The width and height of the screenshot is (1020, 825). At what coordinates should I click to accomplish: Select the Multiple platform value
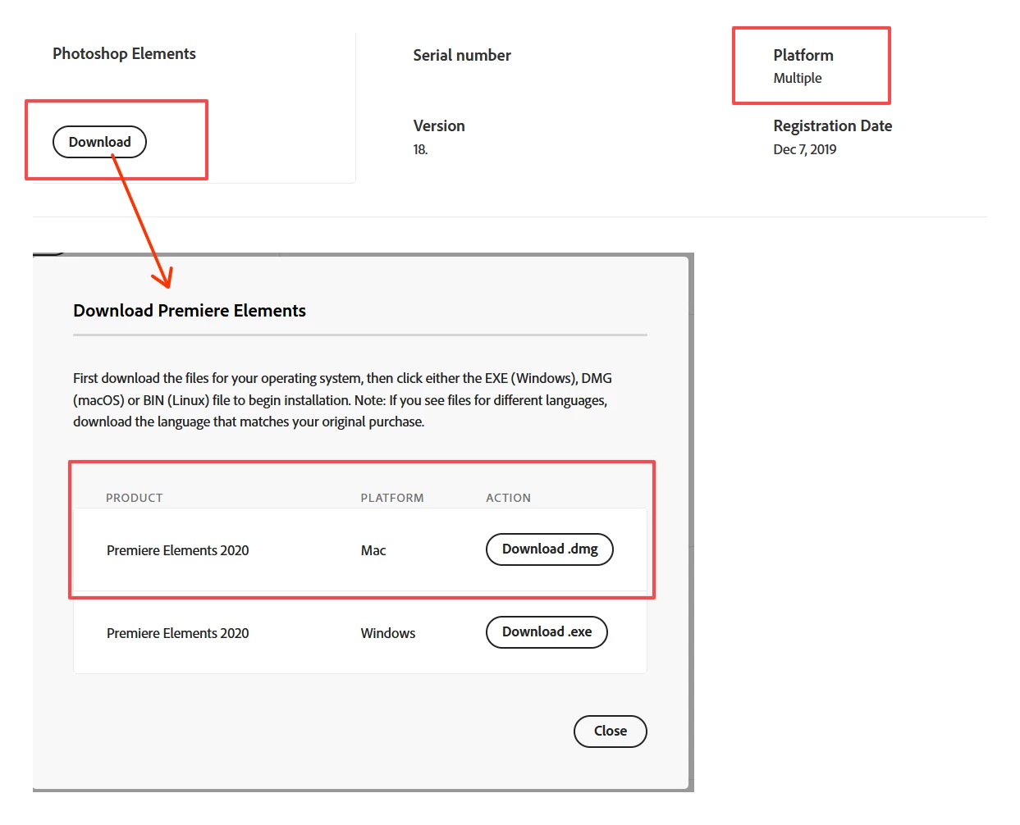798,78
